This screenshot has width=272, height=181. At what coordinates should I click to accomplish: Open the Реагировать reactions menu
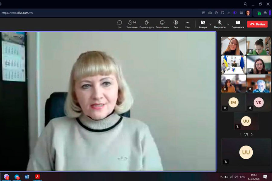[162, 24]
